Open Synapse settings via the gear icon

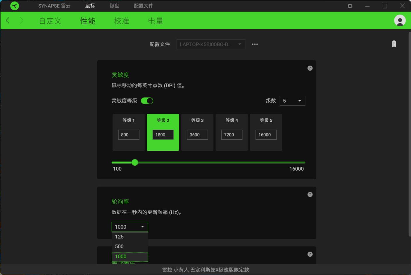[x=350, y=6]
